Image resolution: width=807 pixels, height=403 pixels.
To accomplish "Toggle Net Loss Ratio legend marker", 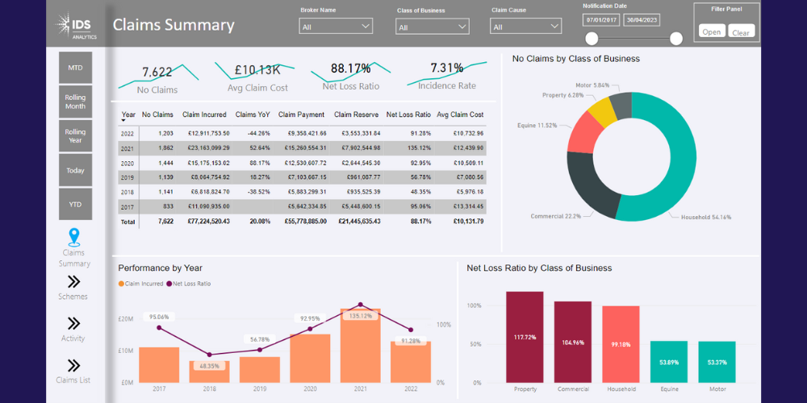I will click(x=169, y=284).
